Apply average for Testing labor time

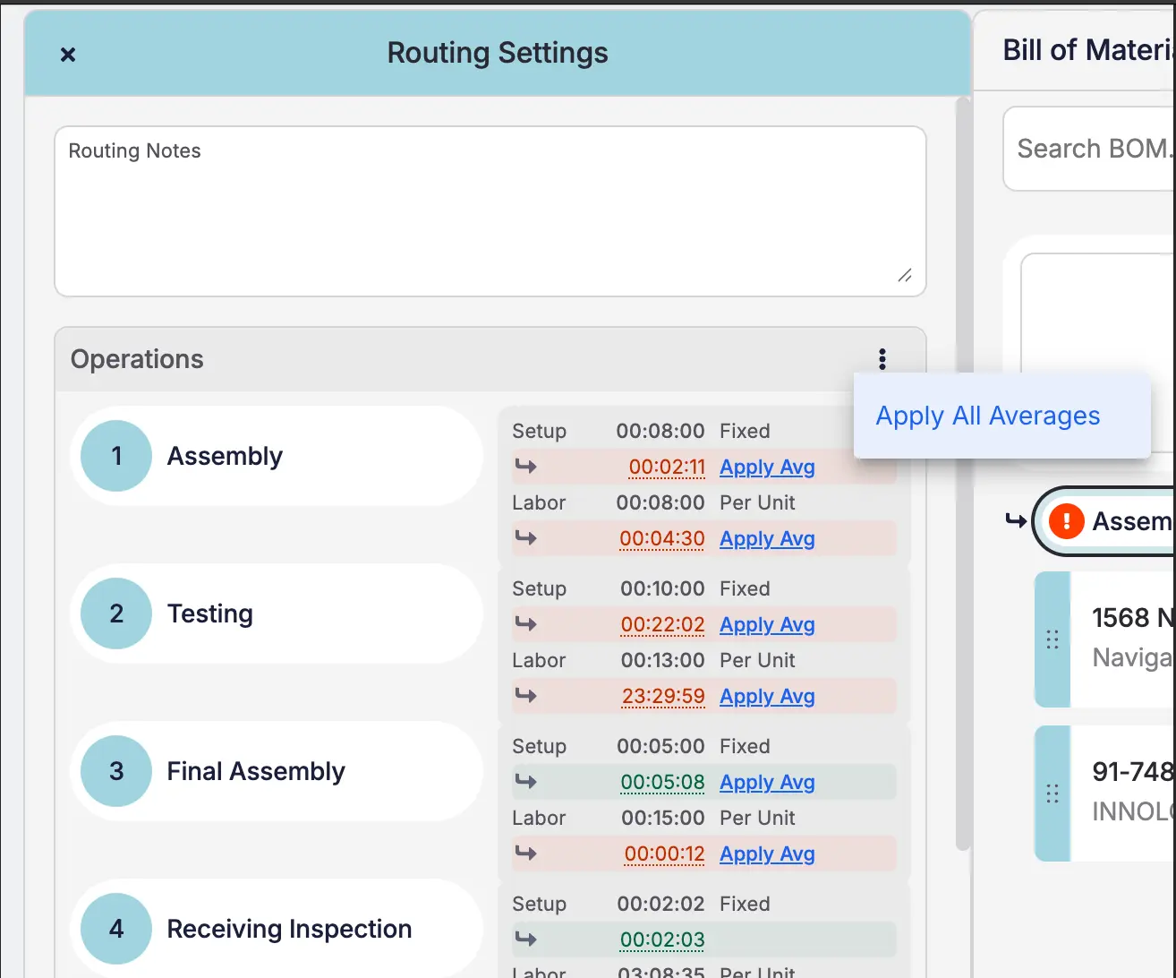click(x=767, y=696)
